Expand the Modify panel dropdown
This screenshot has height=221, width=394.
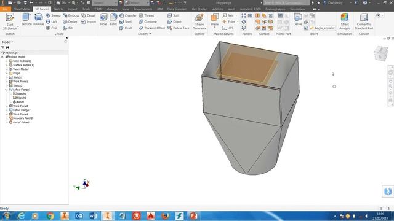click(x=150, y=34)
